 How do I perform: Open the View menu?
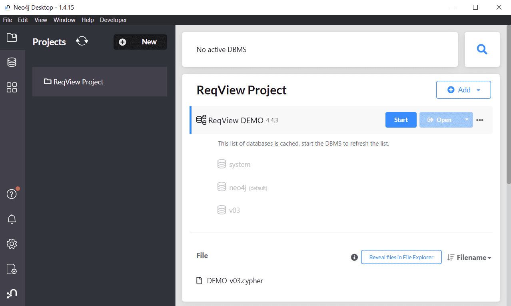click(41, 20)
